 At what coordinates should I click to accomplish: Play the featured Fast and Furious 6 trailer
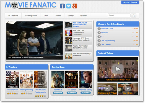coord(118,69)
